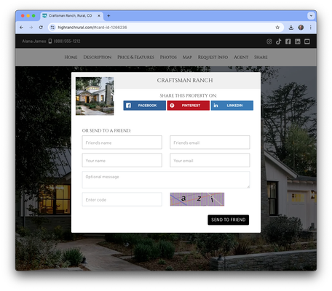Click the Craftsman Ranch house thumbnail
Screen dimensions: 332x291
coord(95,96)
